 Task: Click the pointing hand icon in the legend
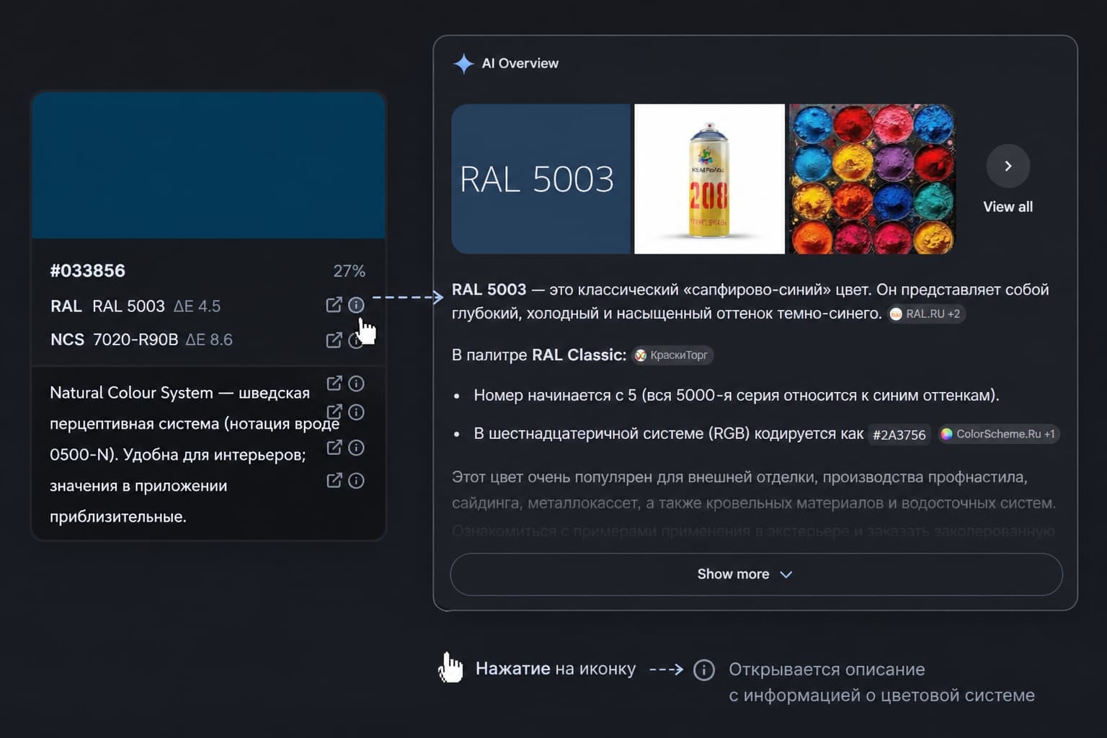pyautogui.click(x=450, y=667)
